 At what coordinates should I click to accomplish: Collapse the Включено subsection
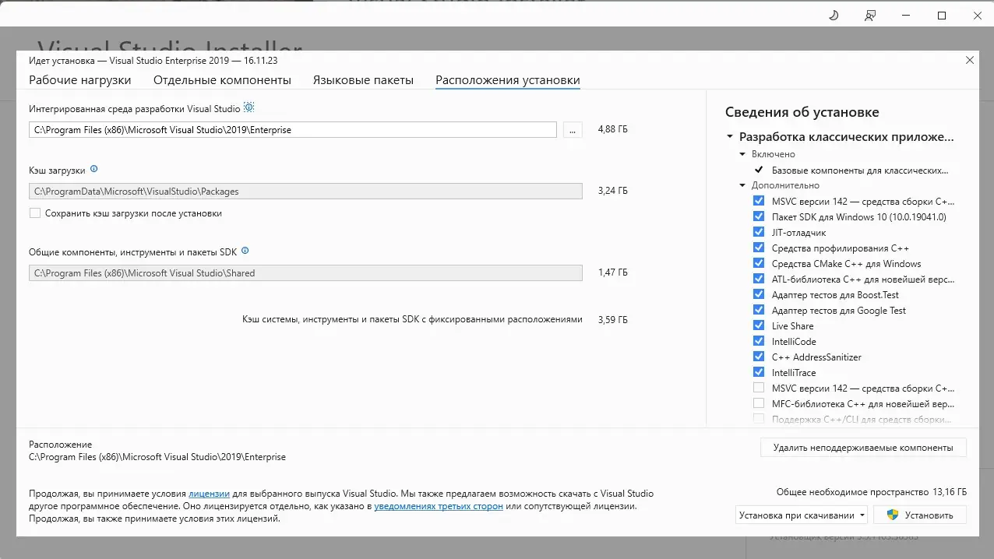tap(743, 154)
